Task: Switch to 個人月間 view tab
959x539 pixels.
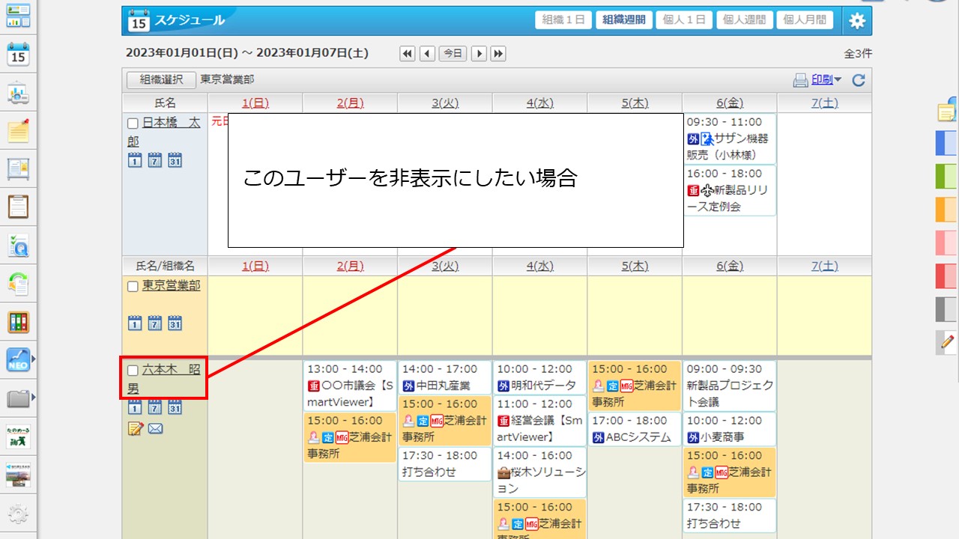Action: click(805, 20)
